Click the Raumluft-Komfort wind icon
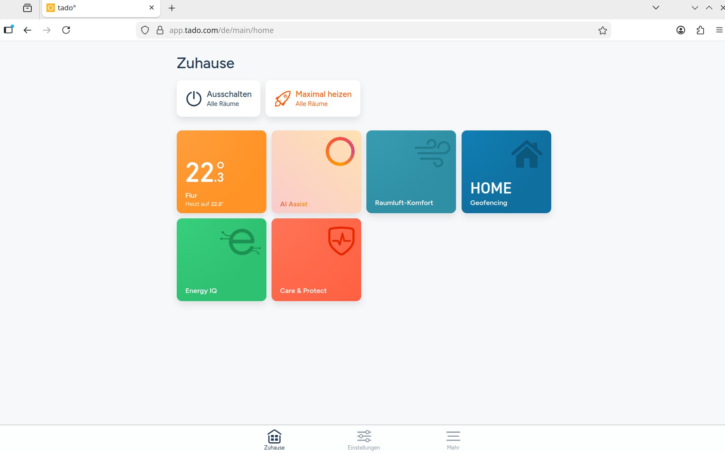 pyautogui.click(x=432, y=153)
